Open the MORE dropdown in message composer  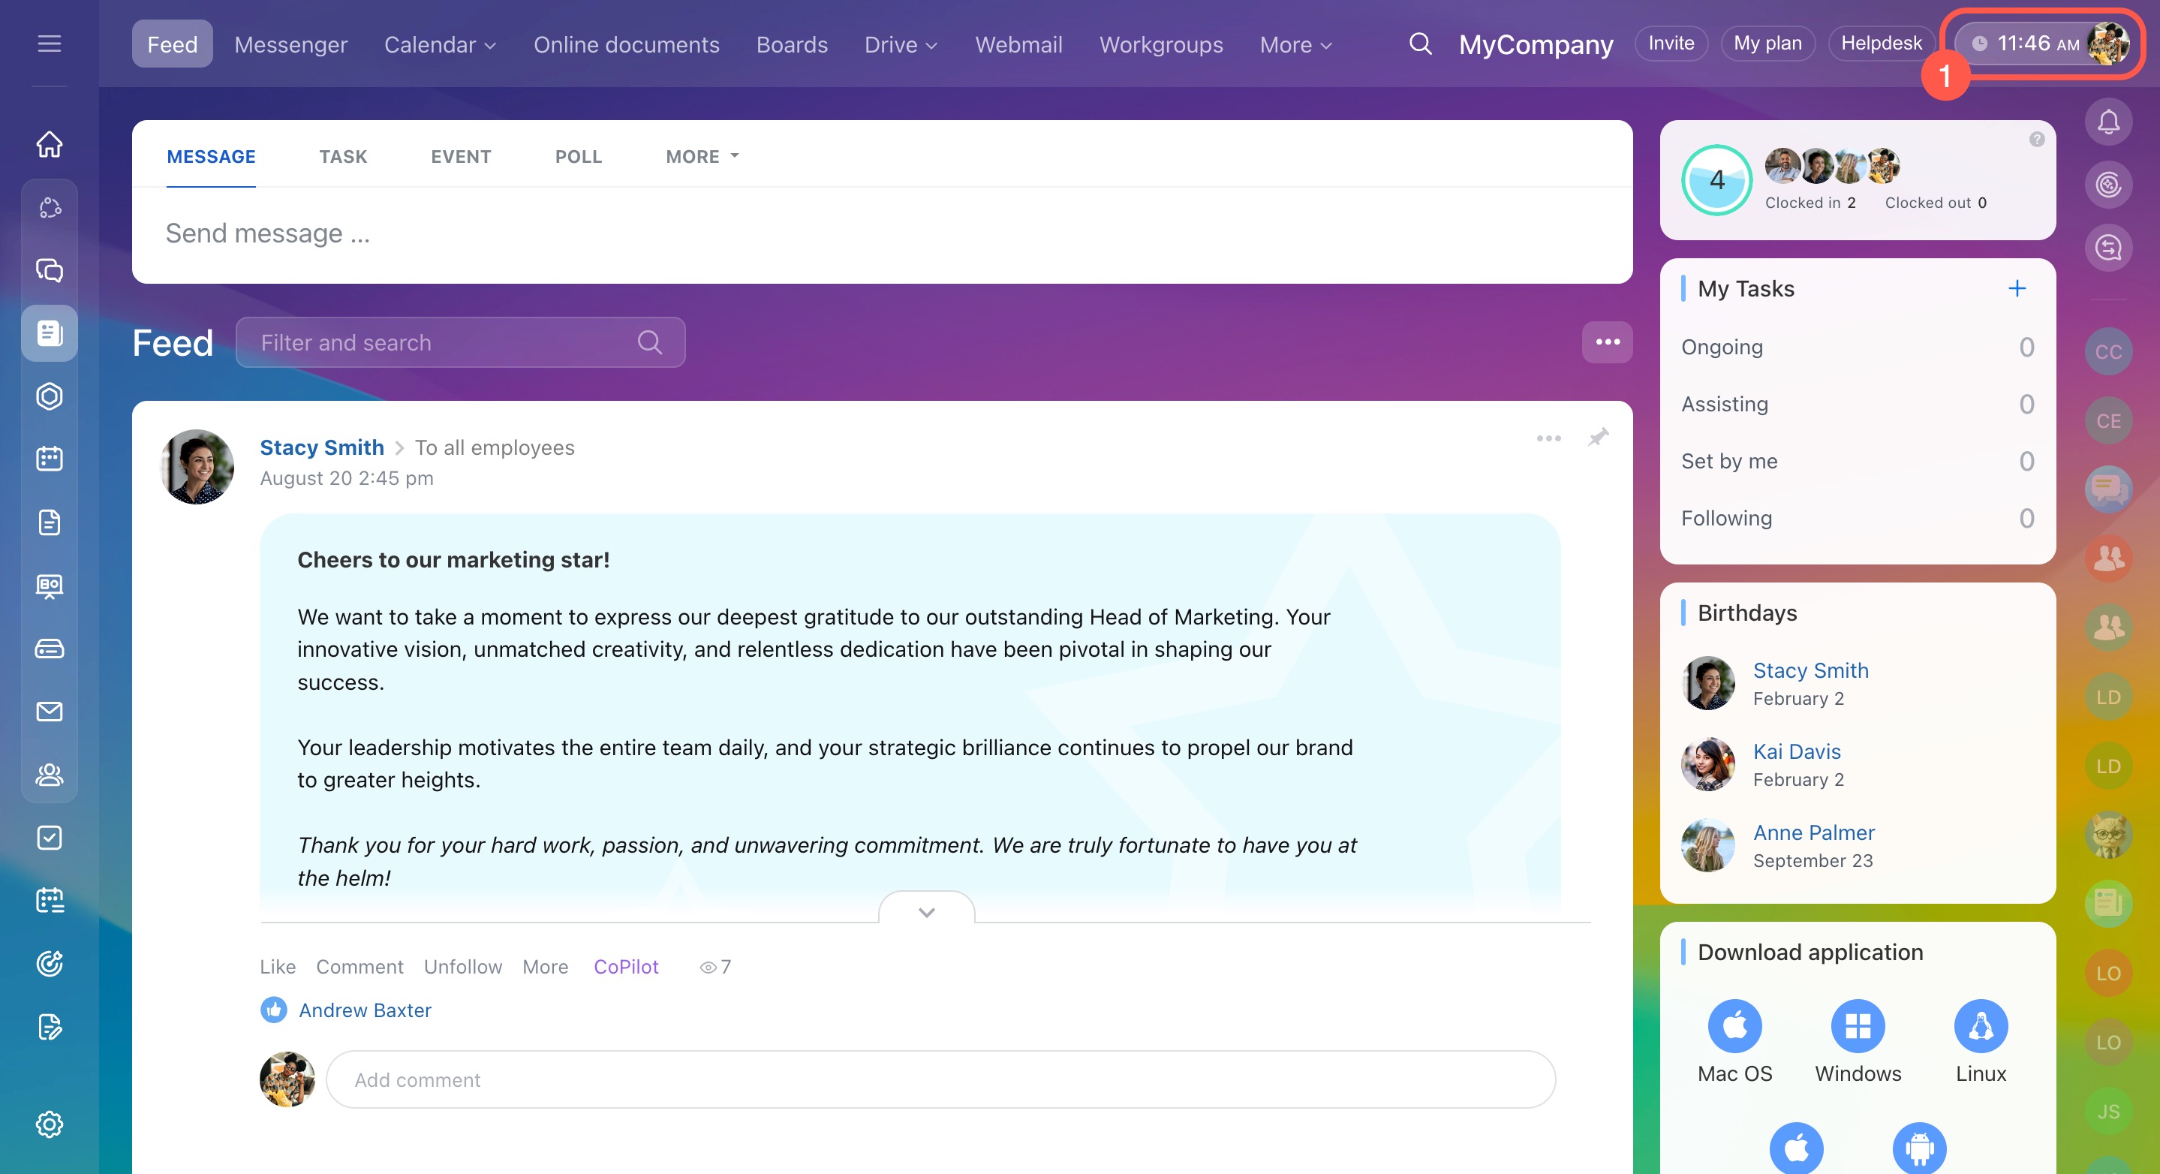pyautogui.click(x=702, y=157)
